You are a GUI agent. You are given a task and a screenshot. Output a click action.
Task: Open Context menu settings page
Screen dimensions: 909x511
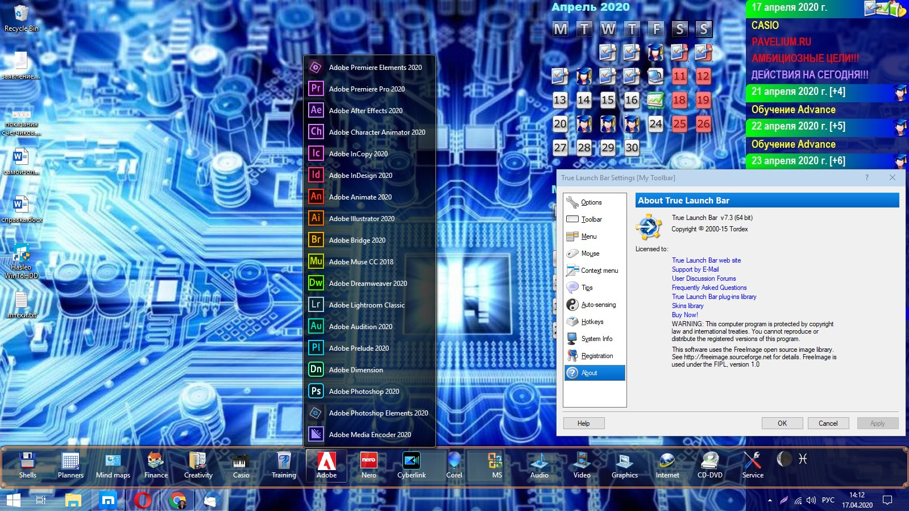595,271
